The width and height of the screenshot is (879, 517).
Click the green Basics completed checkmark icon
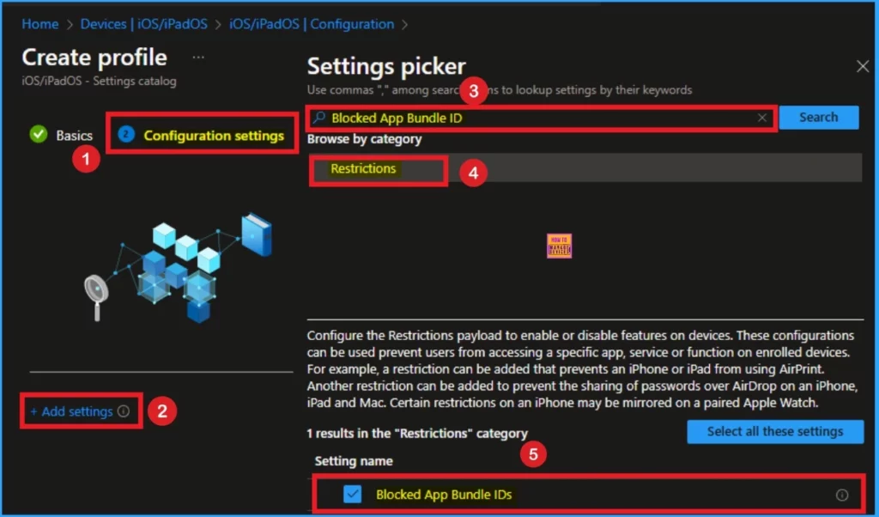(x=39, y=134)
